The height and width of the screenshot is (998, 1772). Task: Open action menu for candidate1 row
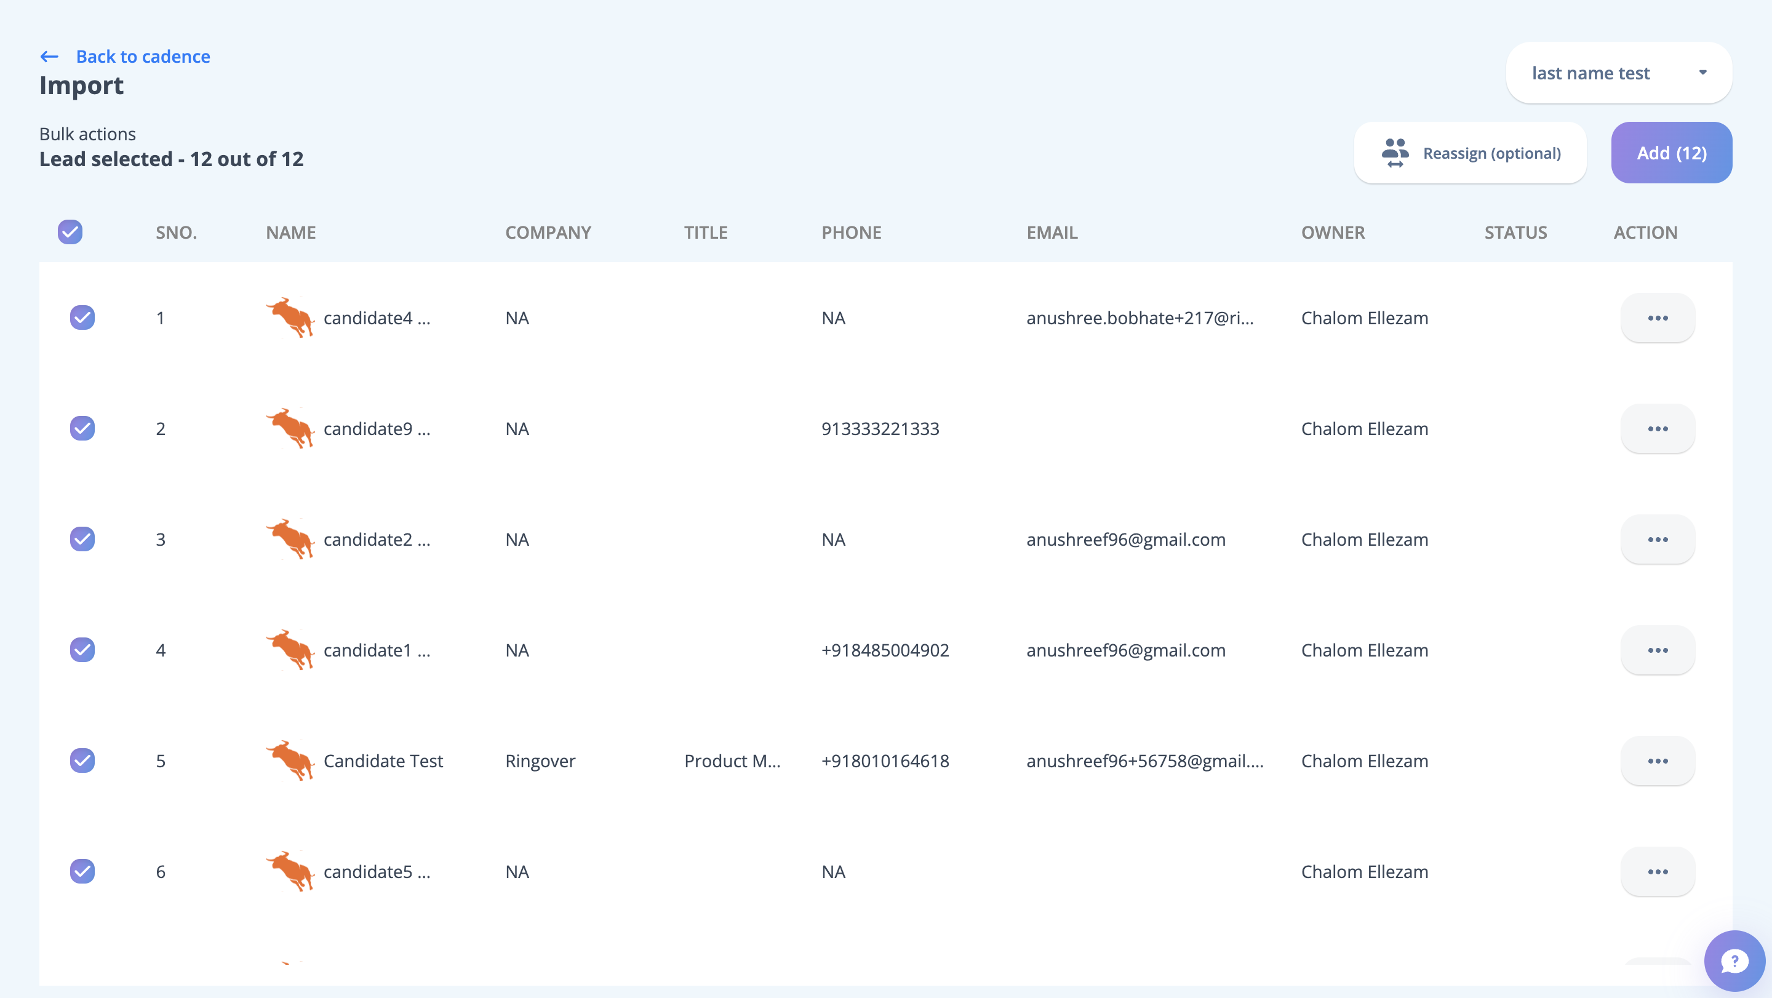tap(1658, 650)
